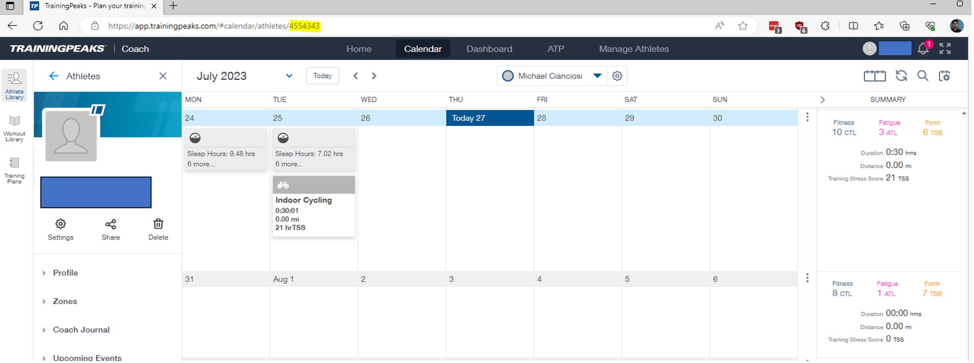Close the TrainingPeaks browser tab
The image size is (974, 363).
(x=154, y=6)
